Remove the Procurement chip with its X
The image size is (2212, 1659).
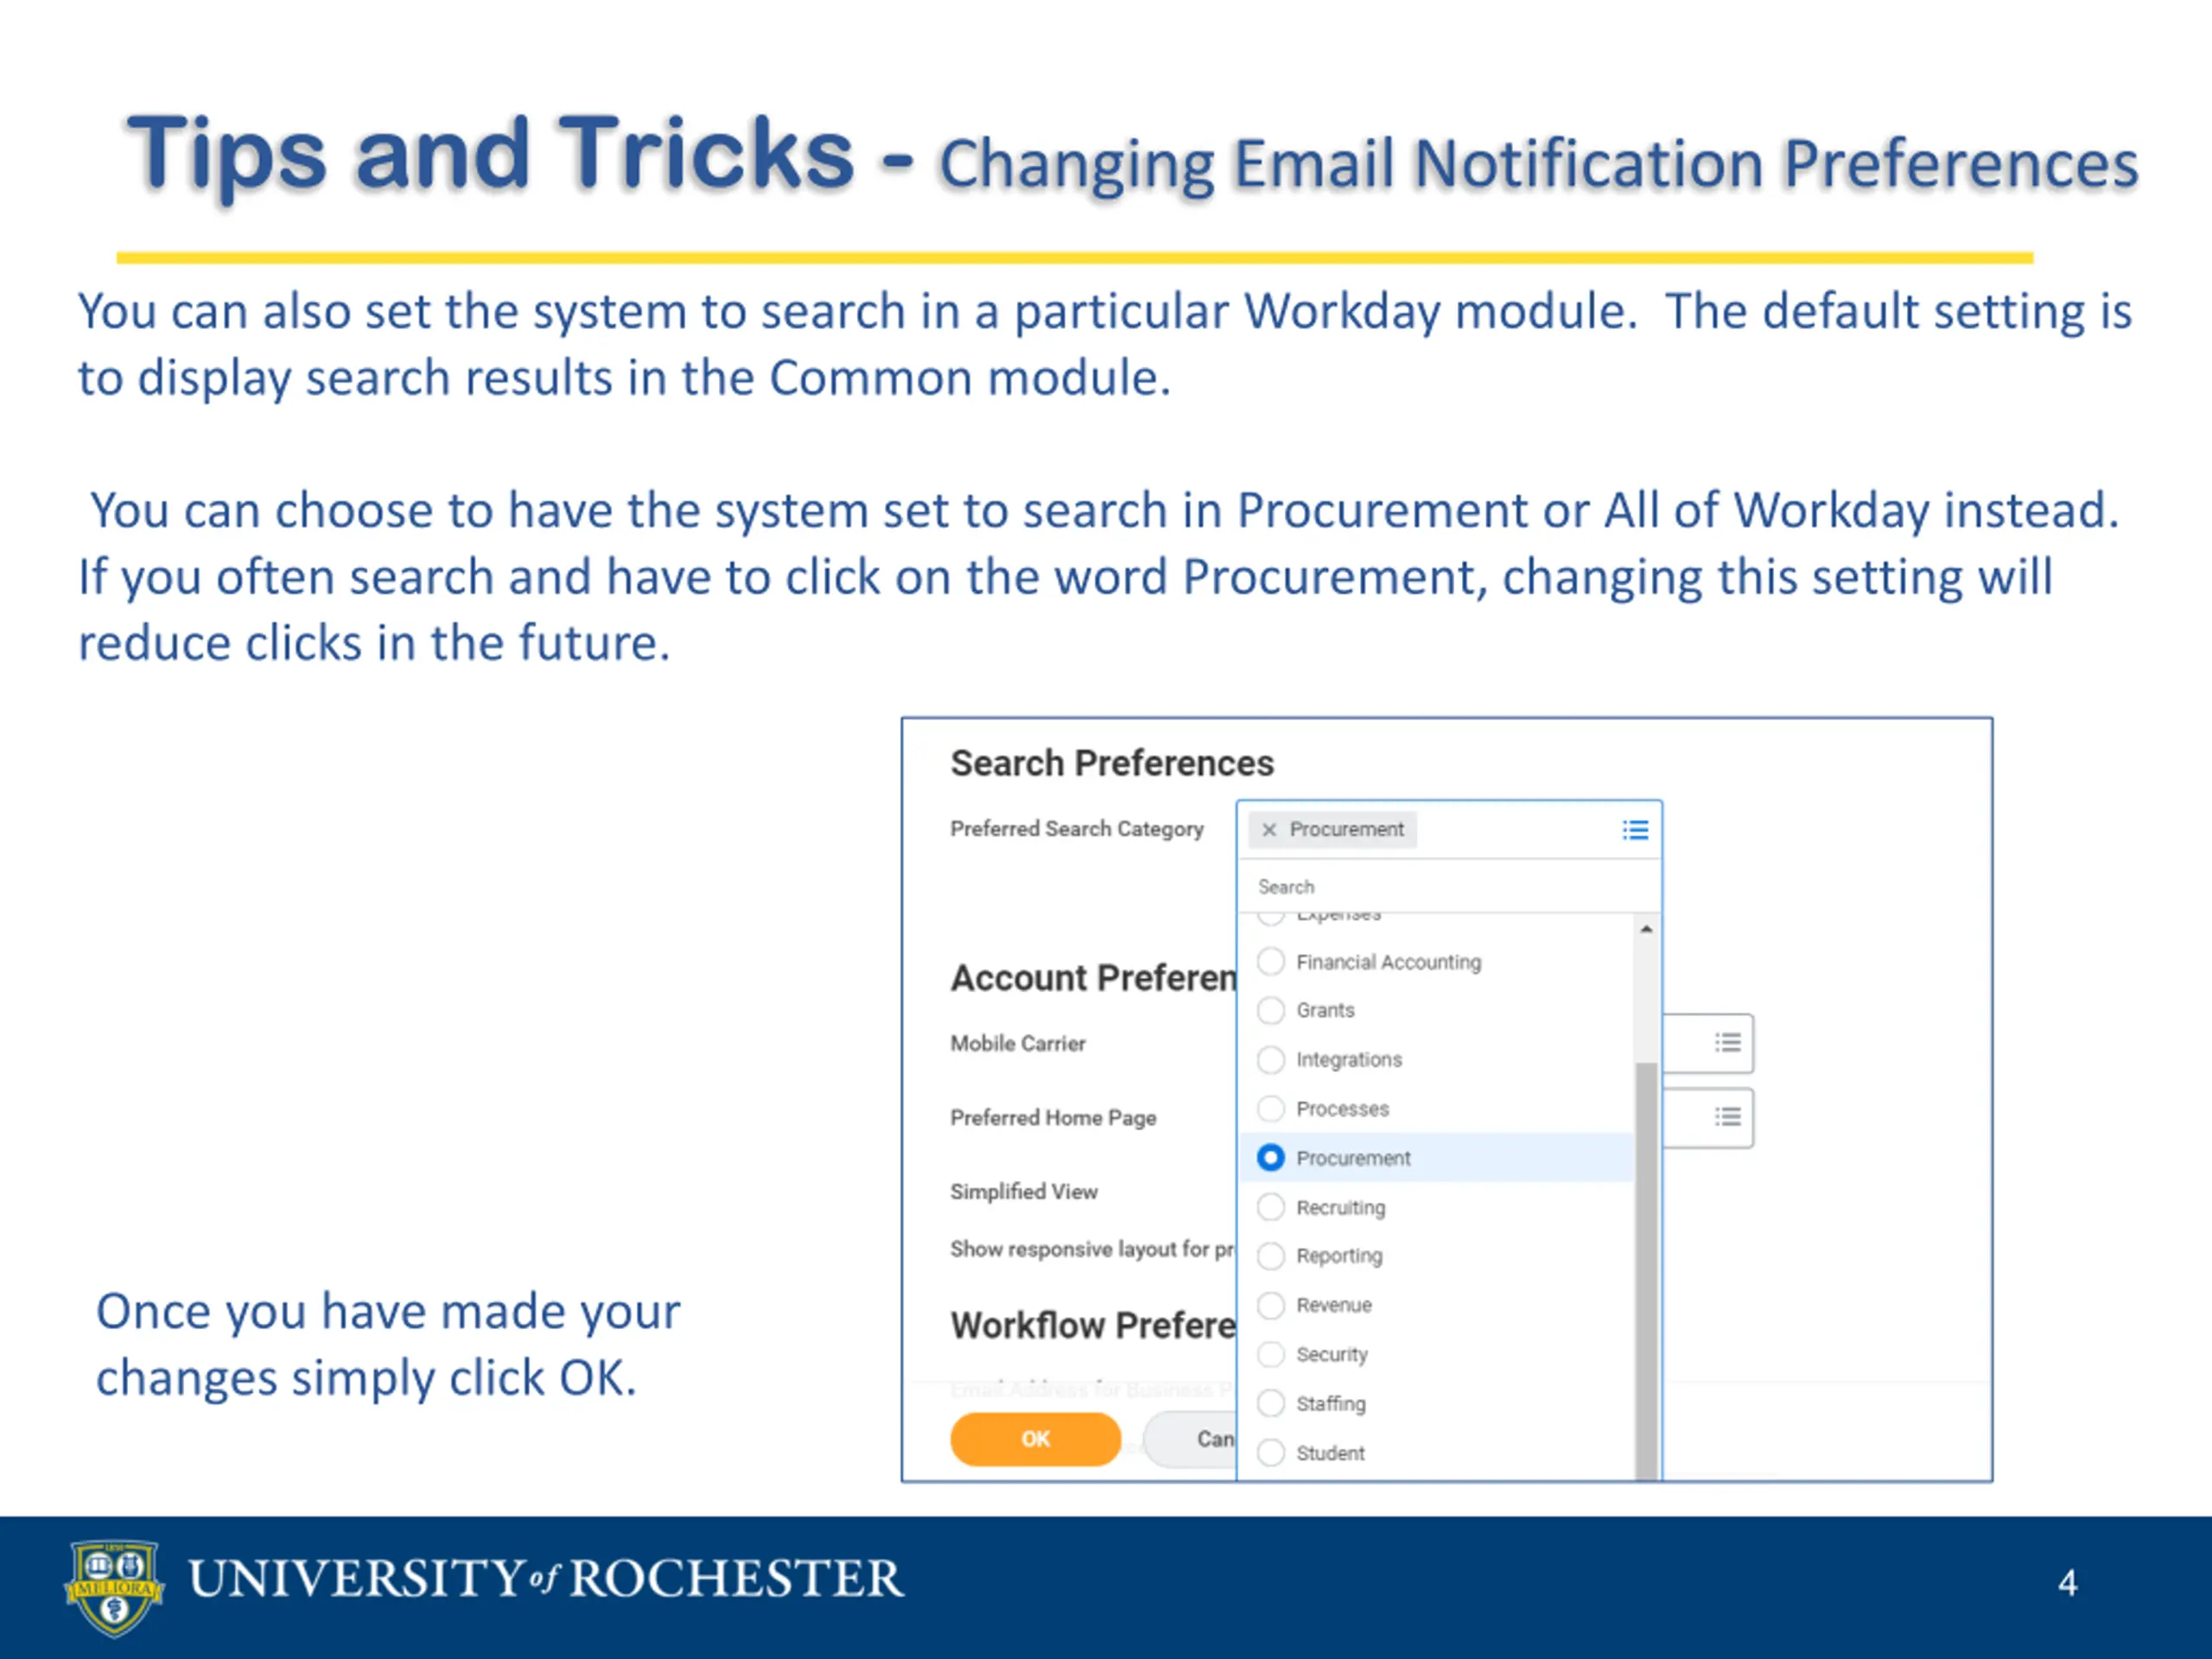[x=1268, y=830]
